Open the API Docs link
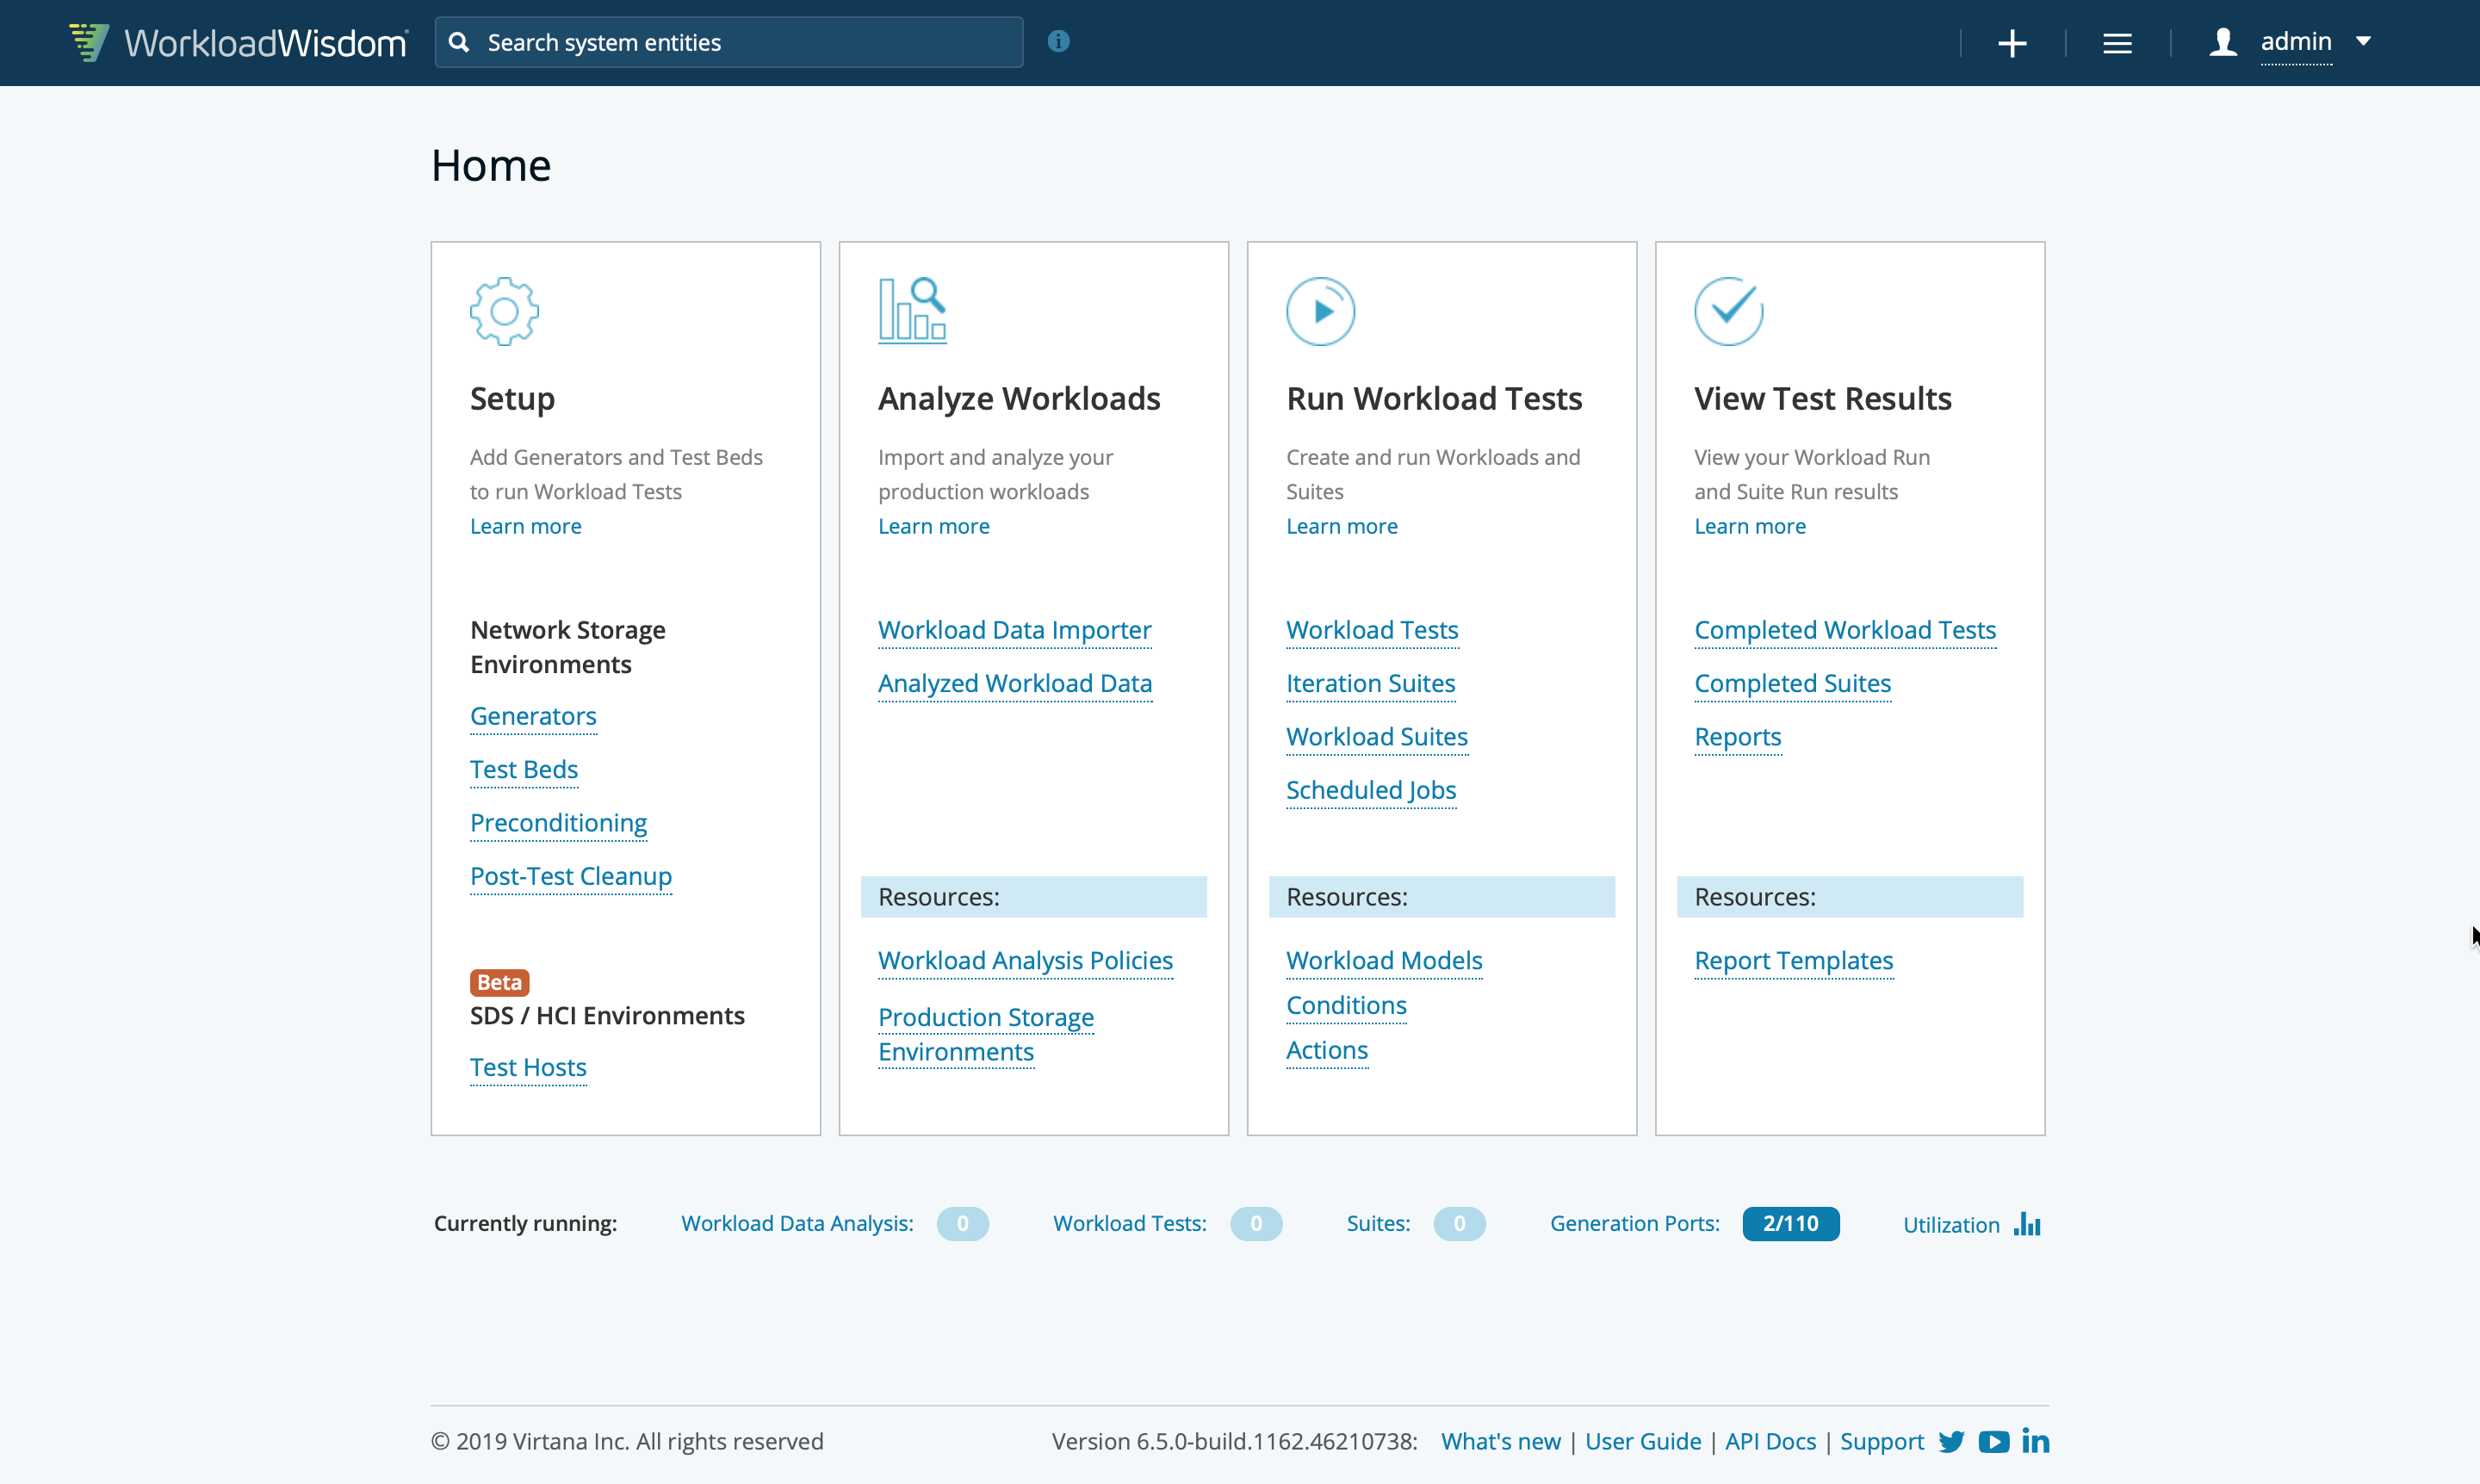The width and height of the screenshot is (2480, 1484). 1770,1441
